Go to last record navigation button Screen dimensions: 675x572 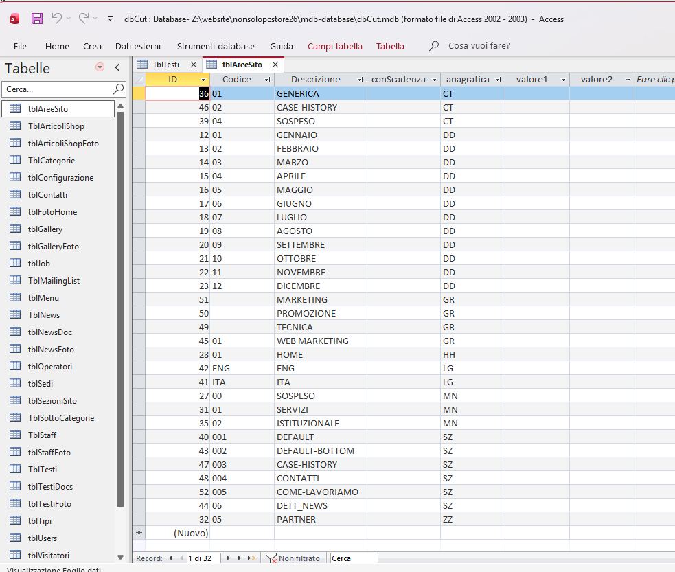(x=240, y=558)
